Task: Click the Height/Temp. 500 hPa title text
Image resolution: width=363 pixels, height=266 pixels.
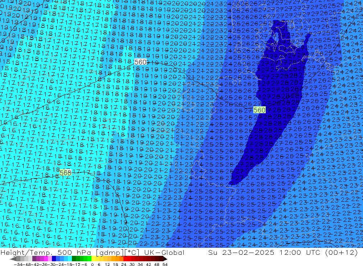Action: [x=46, y=252]
